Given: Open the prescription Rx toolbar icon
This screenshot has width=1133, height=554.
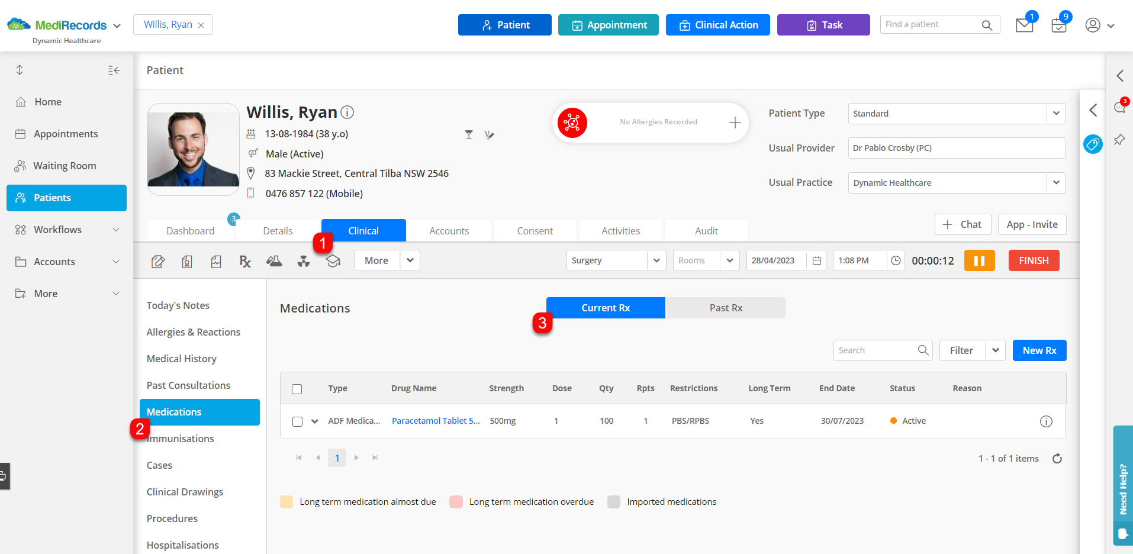Looking at the screenshot, I should click(x=245, y=261).
